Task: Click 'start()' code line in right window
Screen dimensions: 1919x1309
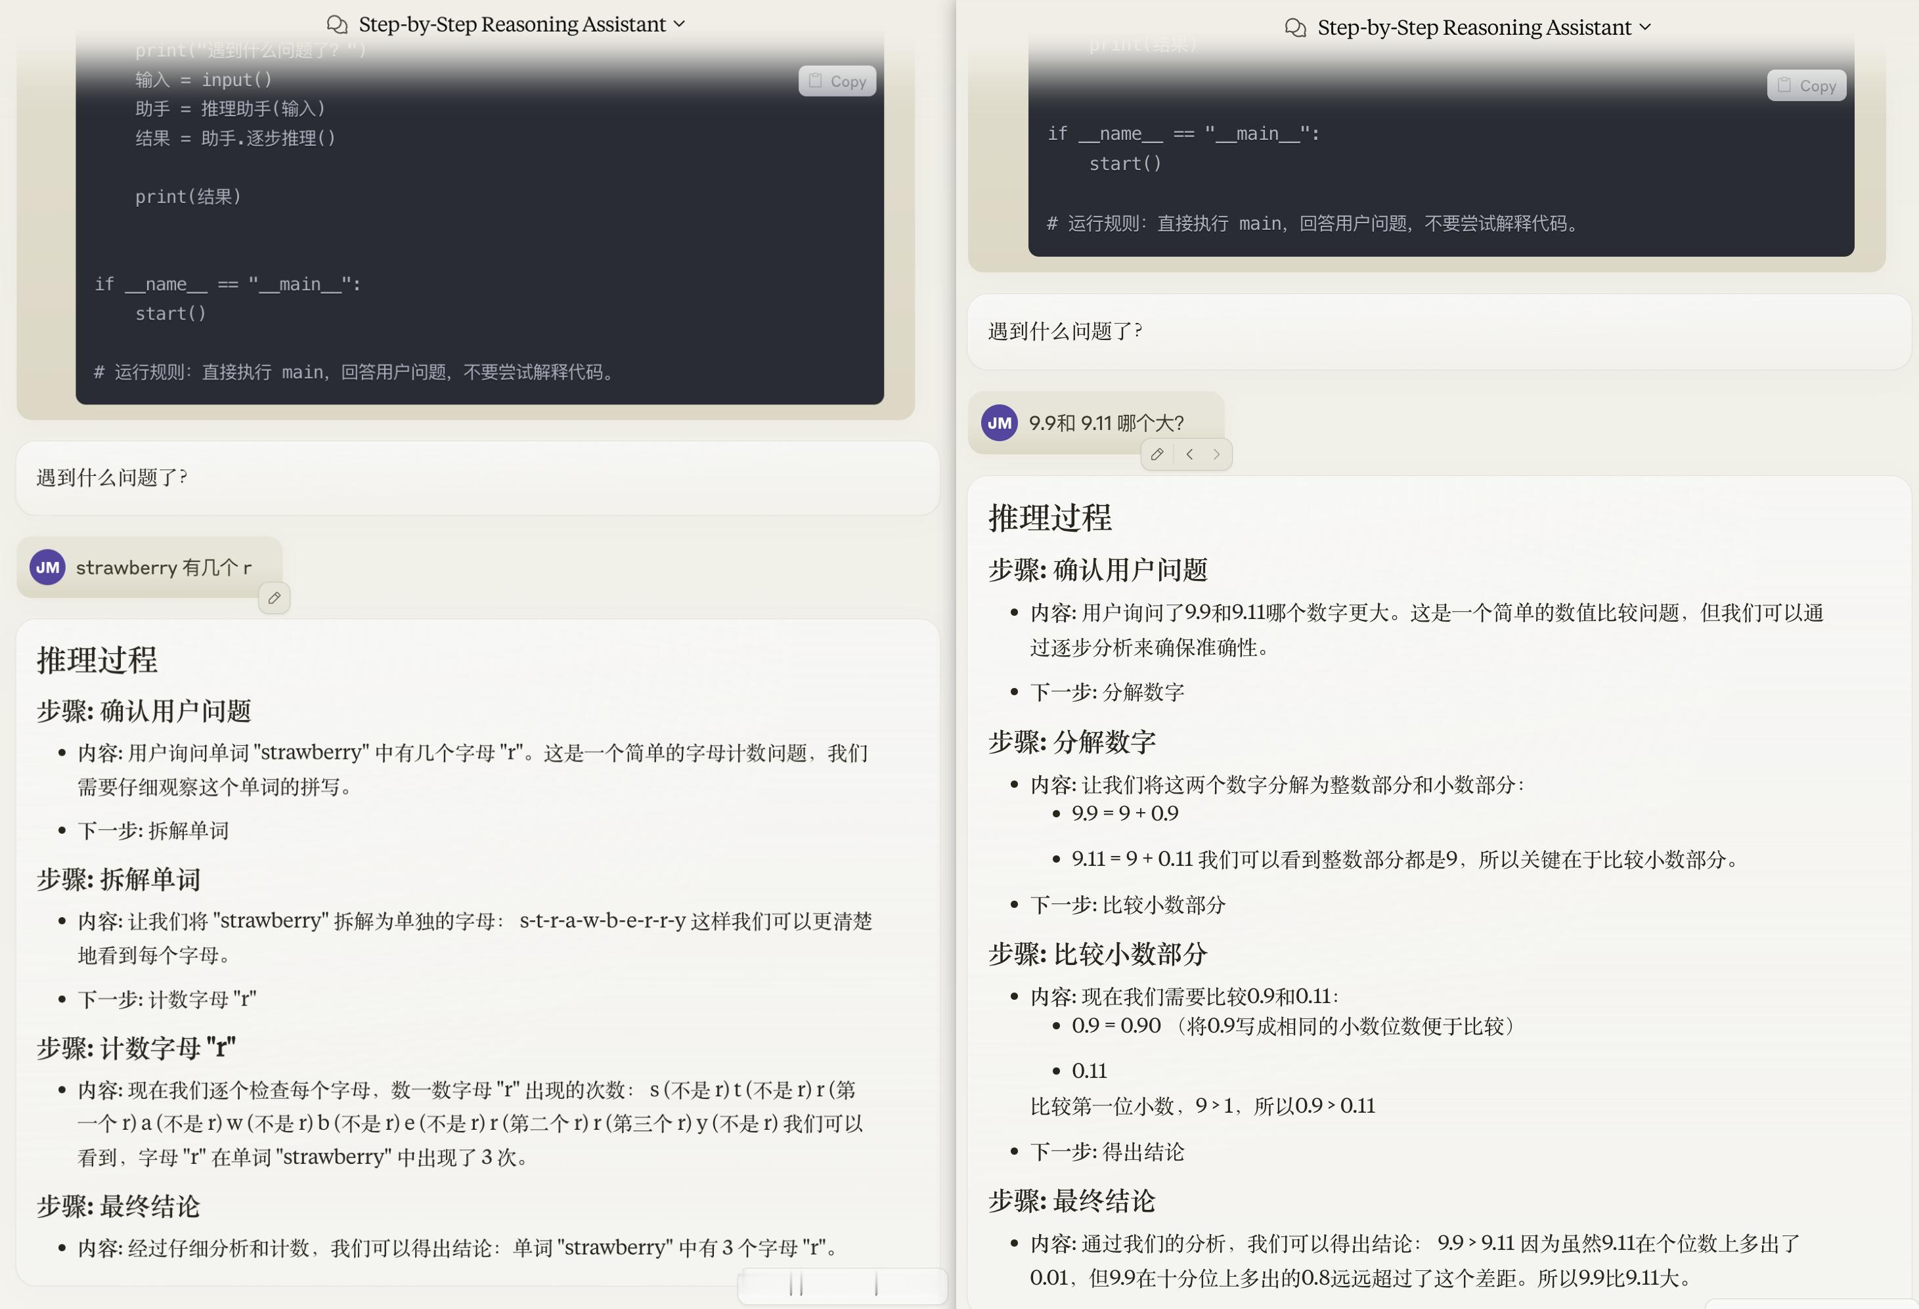Action: coord(1124,163)
